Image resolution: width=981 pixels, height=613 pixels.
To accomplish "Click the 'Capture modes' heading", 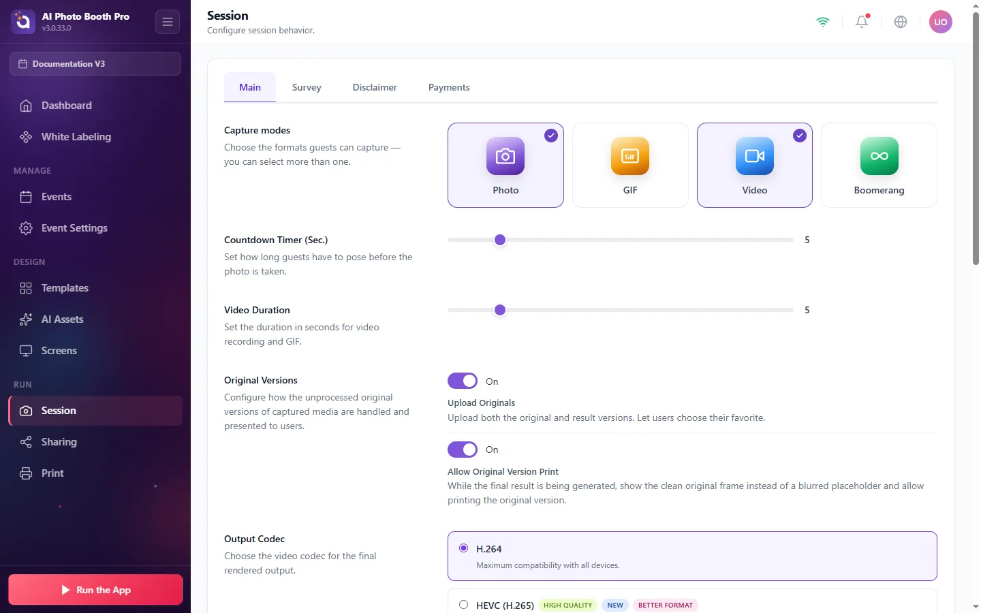I will [257, 130].
